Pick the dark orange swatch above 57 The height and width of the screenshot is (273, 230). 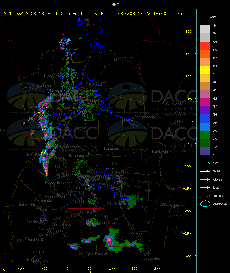[205, 53]
